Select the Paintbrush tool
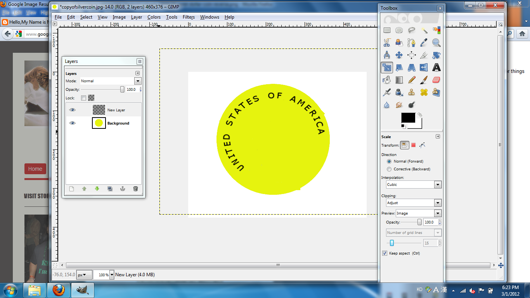 (x=424, y=80)
